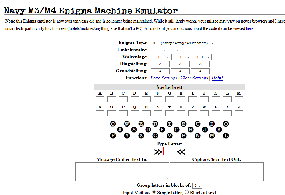
Task: Open the Umkehrwalze reflector dropdown
Action: tap(165, 50)
